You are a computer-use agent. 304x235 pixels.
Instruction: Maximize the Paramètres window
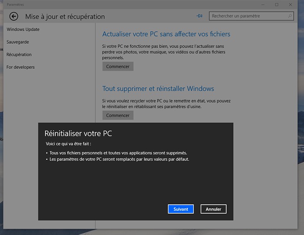click(277, 5)
